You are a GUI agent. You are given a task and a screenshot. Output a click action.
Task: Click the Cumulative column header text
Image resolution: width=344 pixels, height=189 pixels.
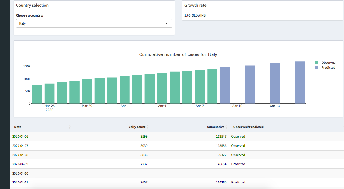[215, 127]
